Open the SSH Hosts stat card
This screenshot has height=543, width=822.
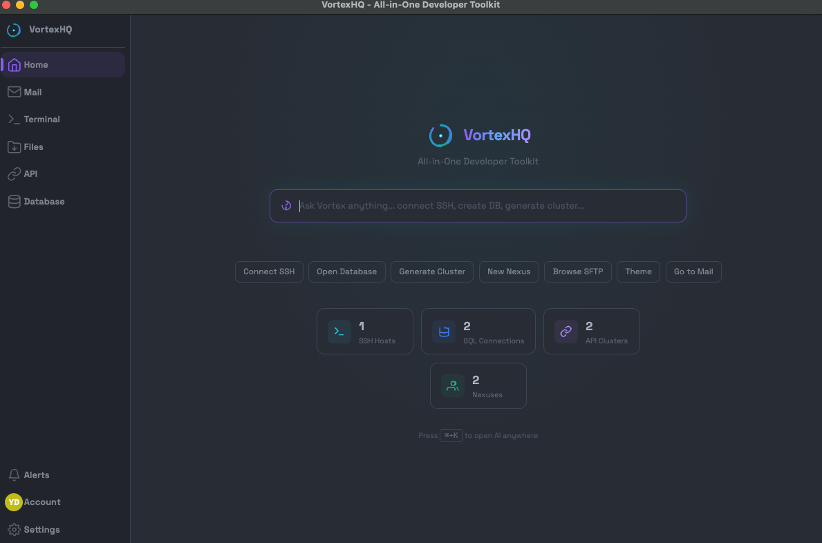[364, 332]
